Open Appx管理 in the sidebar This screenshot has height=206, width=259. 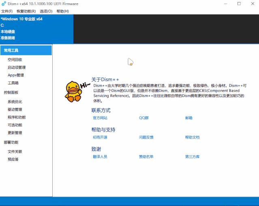click(16, 75)
